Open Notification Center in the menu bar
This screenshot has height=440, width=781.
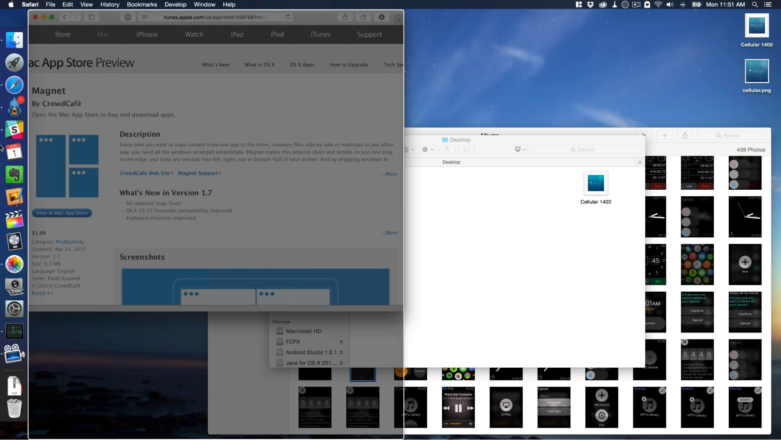pos(768,5)
